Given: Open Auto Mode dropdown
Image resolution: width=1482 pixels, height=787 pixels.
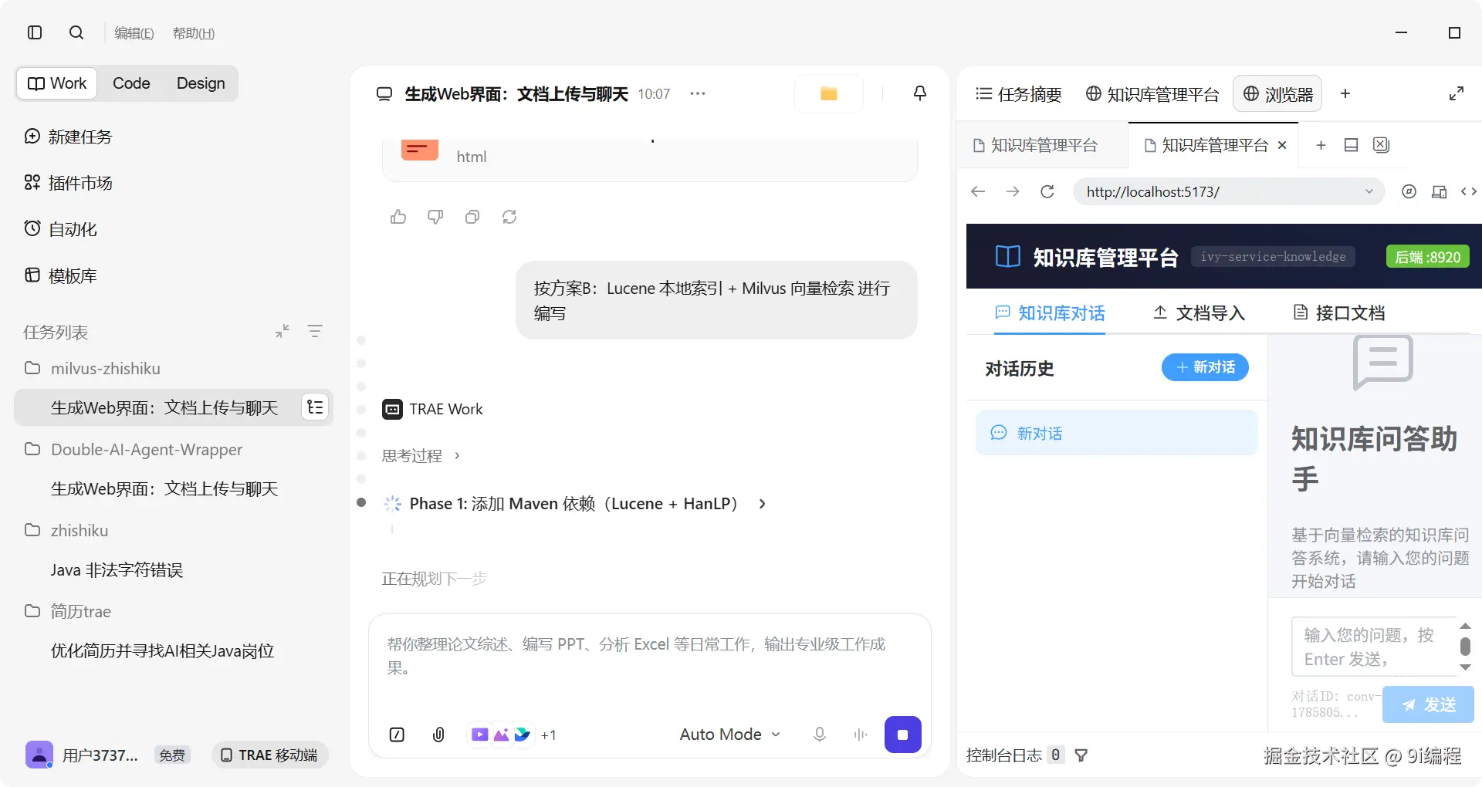Looking at the screenshot, I should click(730, 735).
